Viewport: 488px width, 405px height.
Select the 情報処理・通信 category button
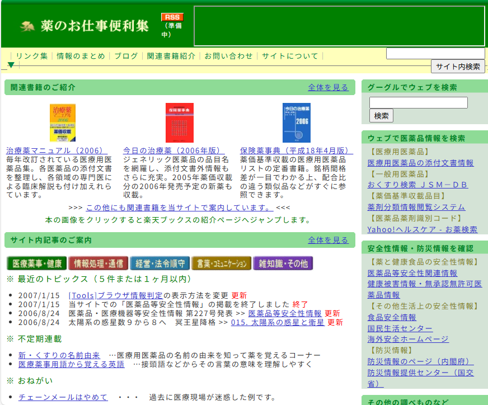tap(98, 263)
